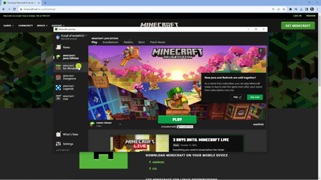Expand the Support menu on the website
This screenshot has width=321, height=180.
click(58, 25)
